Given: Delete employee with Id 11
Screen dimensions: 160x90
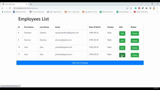Looking at the screenshot, I should 135,55.
